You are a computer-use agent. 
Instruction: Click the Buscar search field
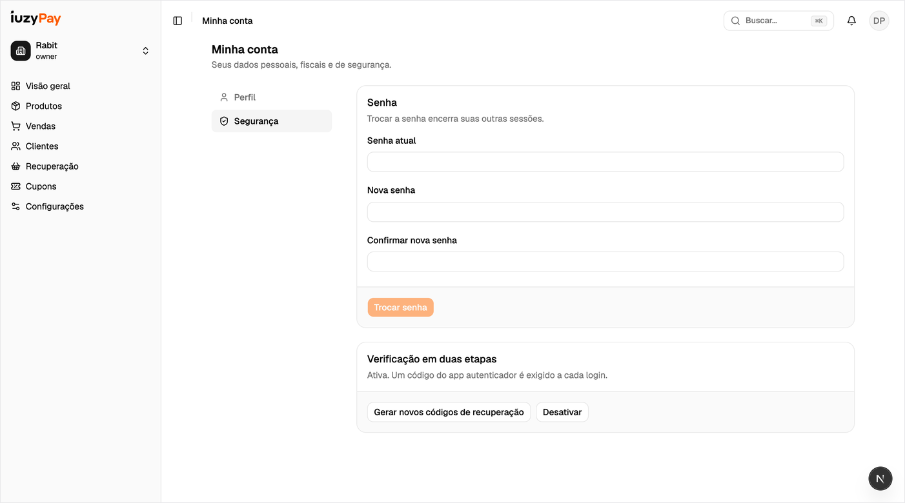pos(778,21)
